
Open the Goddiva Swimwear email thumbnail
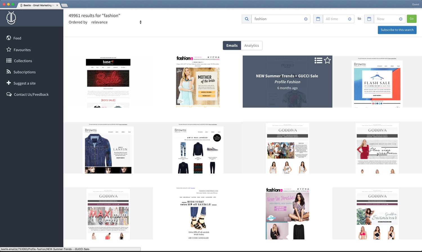[x=377, y=214]
